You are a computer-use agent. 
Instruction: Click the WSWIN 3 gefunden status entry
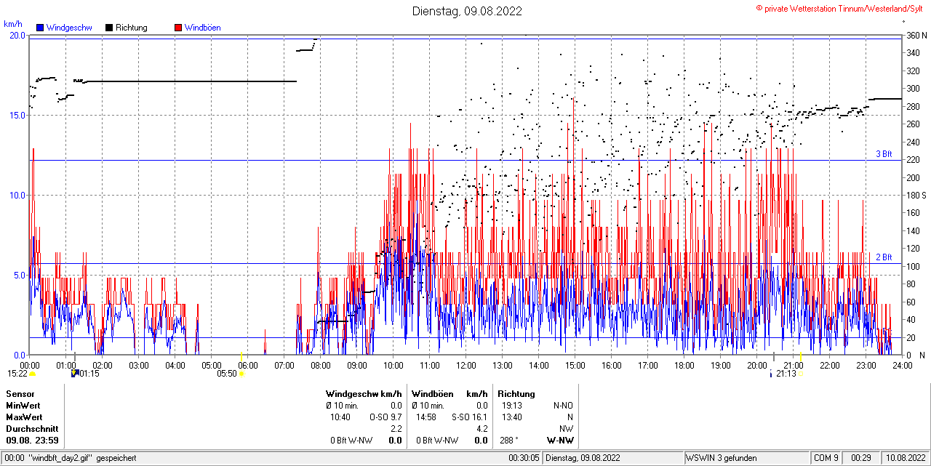[722, 458]
